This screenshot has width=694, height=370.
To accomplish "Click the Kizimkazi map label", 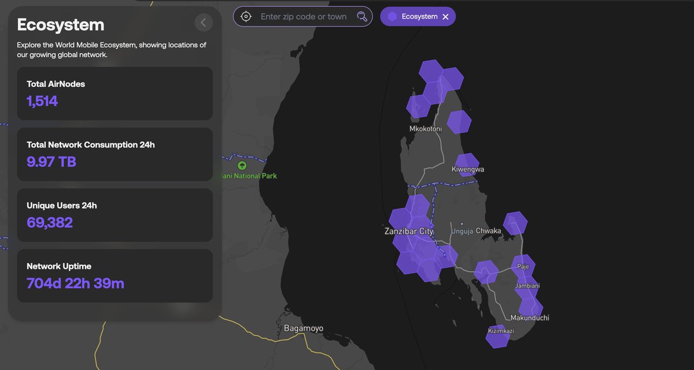I will tap(500, 331).
